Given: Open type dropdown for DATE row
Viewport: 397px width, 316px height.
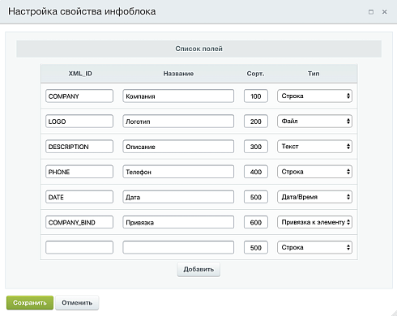Looking at the screenshot, I should click(314, 197).
